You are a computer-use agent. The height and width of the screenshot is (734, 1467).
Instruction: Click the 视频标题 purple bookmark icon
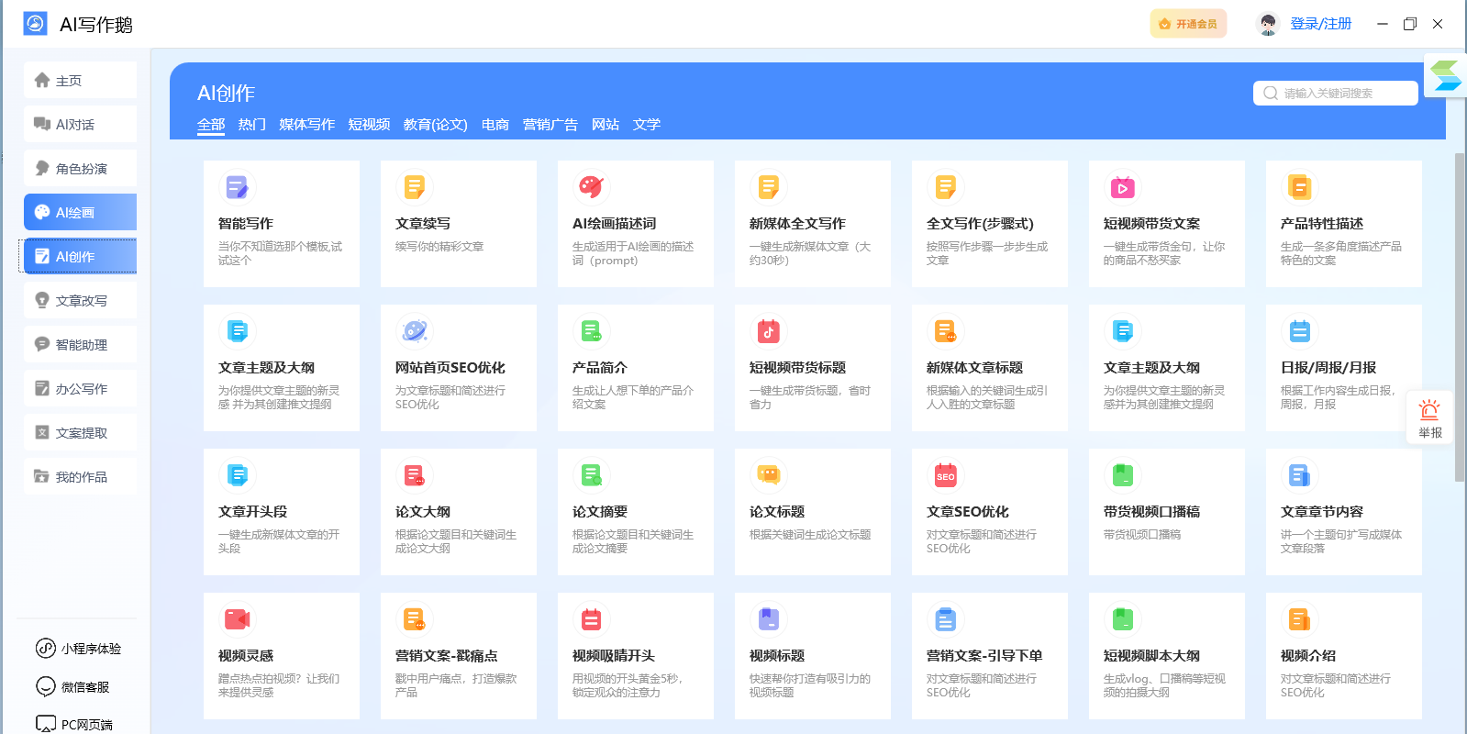768,619
